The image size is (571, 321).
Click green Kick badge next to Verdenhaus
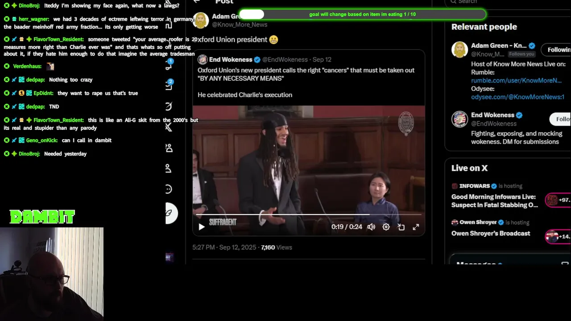(7, 66)
